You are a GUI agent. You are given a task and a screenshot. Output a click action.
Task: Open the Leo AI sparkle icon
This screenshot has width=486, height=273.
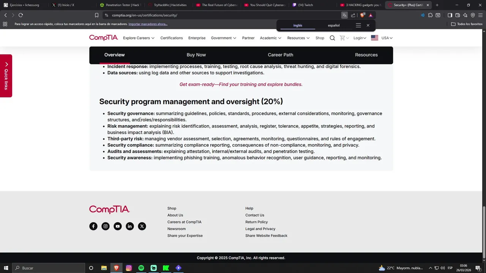pos(465,15)
